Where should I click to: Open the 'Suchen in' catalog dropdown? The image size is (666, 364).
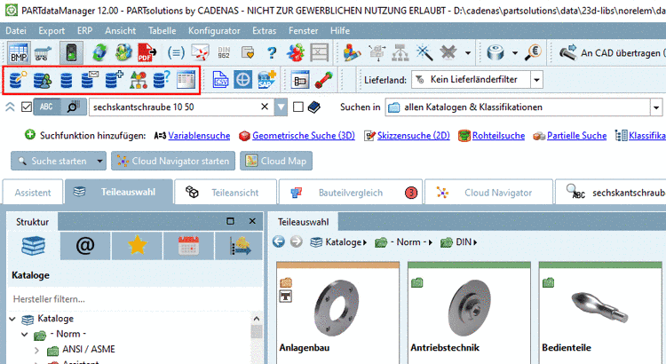coord(656,107)
